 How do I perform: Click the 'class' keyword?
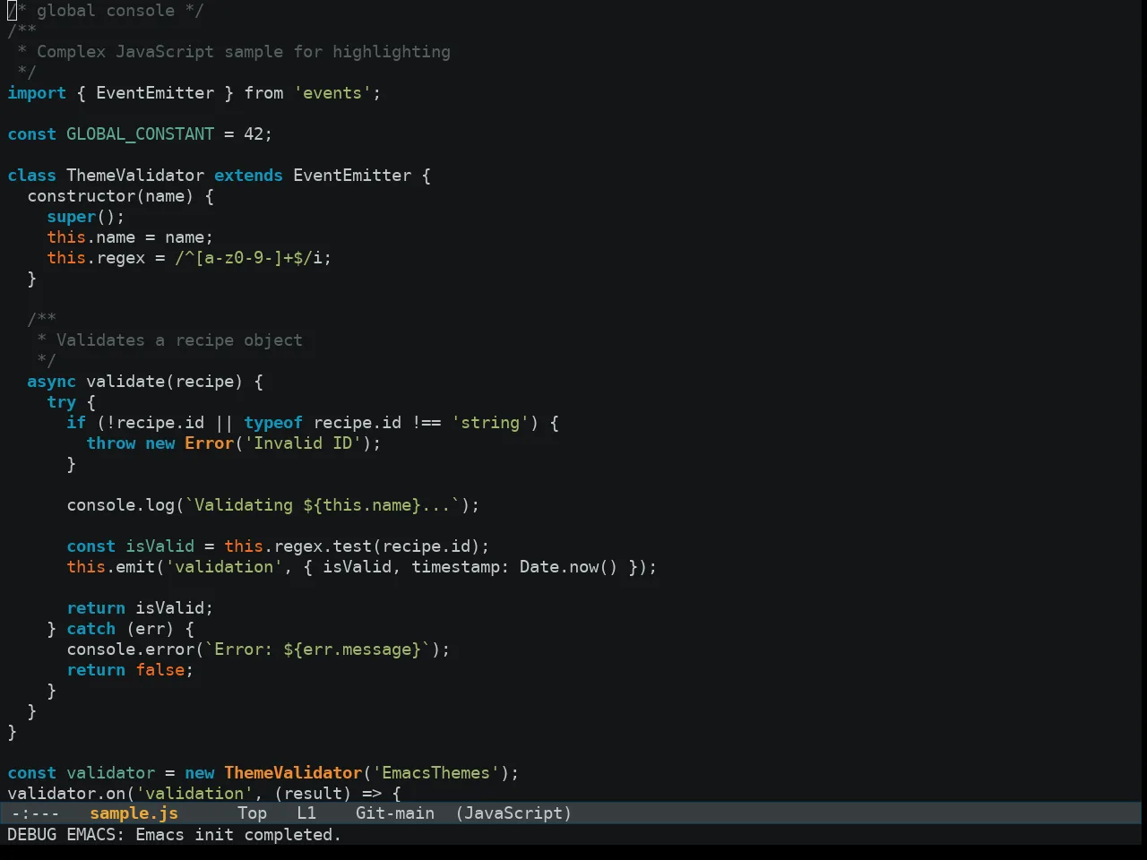(32, 176)
